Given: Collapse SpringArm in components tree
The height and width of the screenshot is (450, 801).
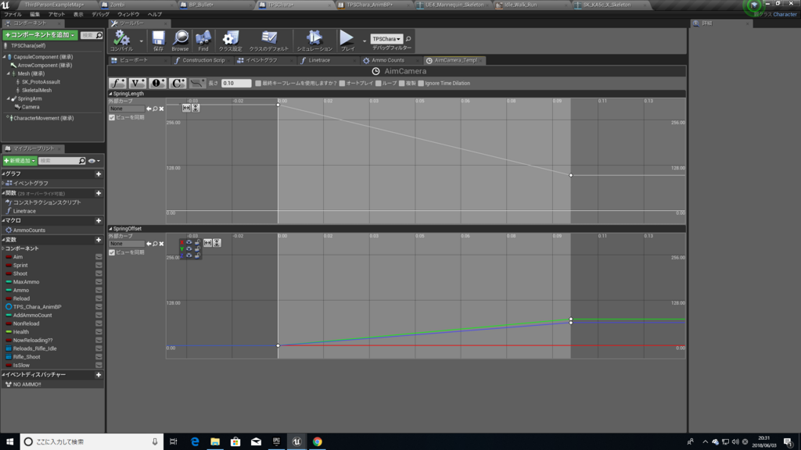Looking at the screenshot, I should point(8,99).
